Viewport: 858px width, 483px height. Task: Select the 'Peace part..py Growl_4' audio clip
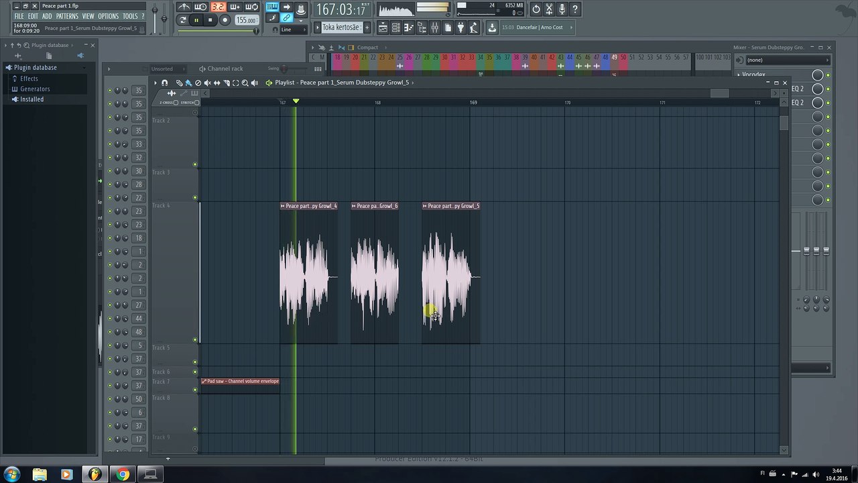coord(308,272)
